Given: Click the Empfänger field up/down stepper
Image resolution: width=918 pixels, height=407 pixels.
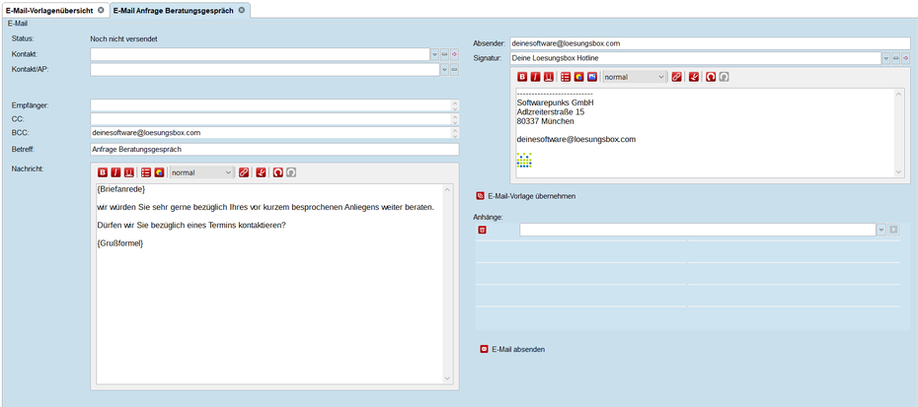Looking at the screenshot, I should (x=455, y=105).
